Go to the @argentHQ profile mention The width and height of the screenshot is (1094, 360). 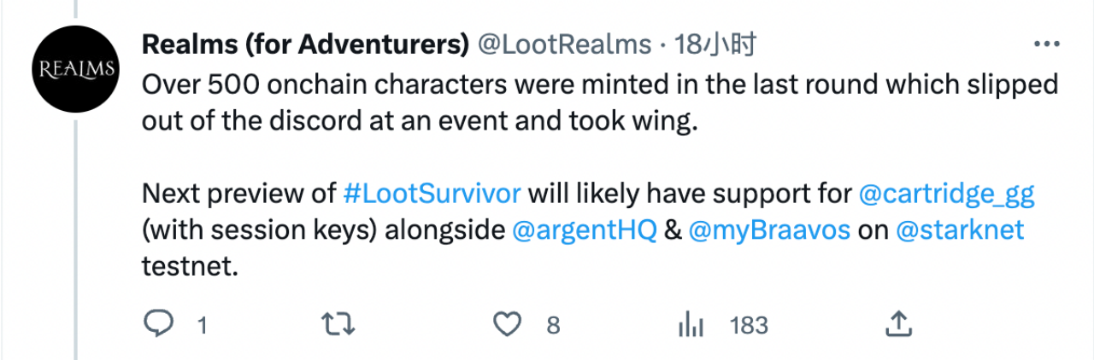[x=584, y=230]
